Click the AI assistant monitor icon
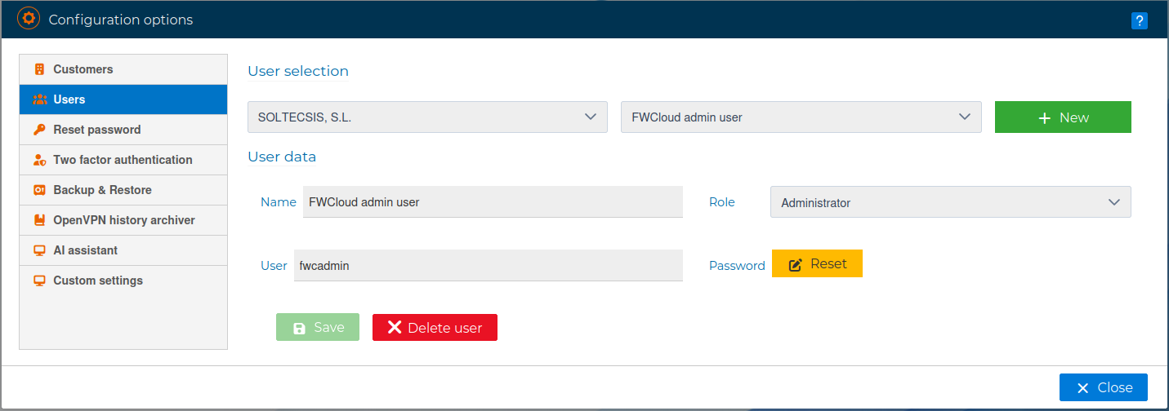The image size is (1169, 411). click(39, 250)
